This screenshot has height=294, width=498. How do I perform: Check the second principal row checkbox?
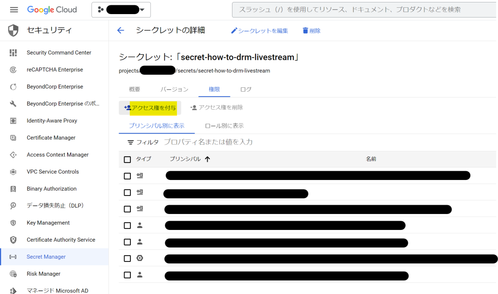coord(127,193)
